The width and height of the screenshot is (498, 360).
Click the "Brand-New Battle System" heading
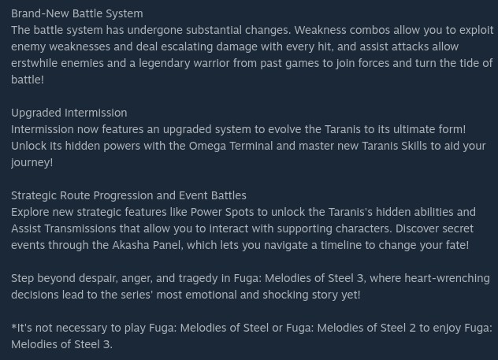point(77,13)
